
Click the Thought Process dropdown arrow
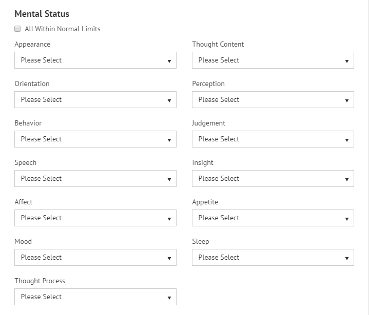click(169, 298)
